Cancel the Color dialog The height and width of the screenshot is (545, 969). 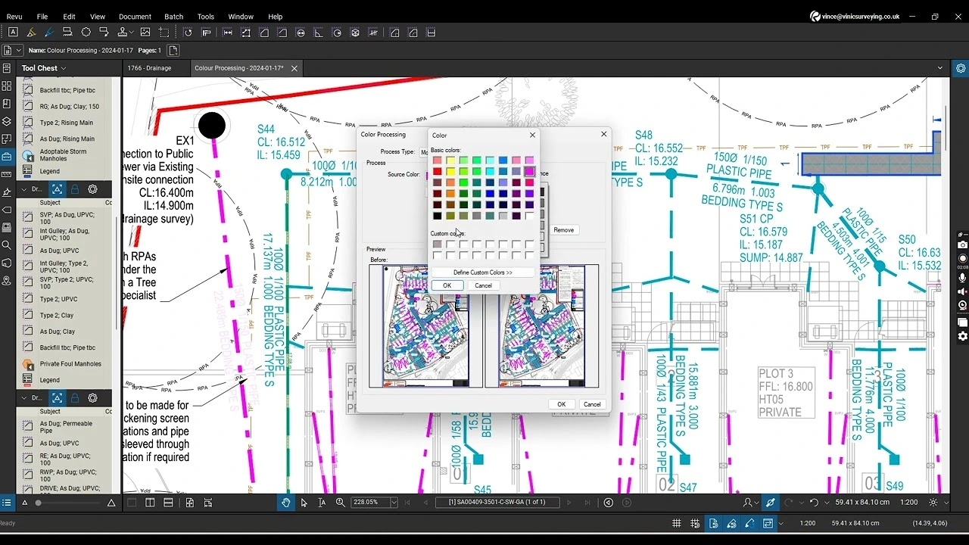[x=483, y=285]
